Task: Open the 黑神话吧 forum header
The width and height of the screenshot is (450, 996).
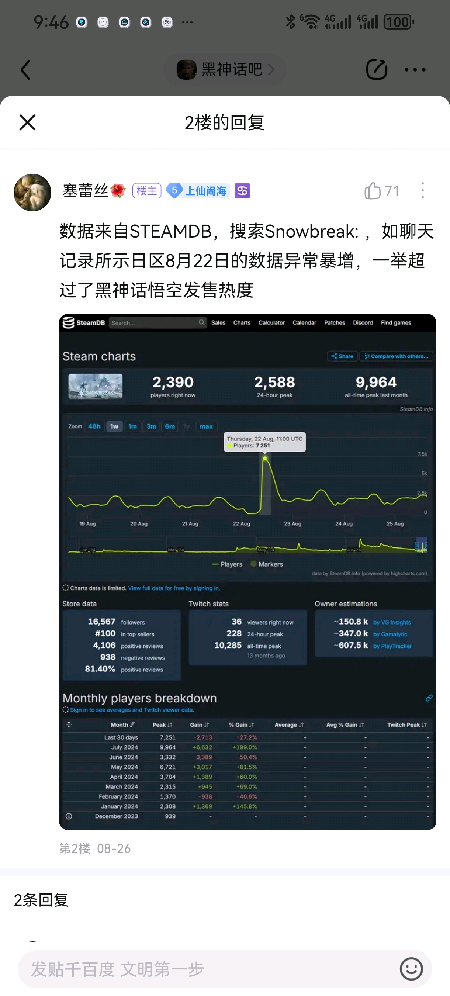Action: 225,70
